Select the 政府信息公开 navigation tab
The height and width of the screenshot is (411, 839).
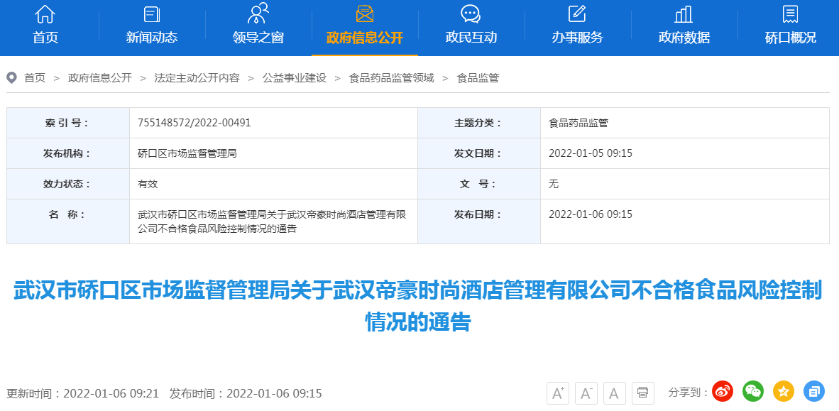(365, 26)
